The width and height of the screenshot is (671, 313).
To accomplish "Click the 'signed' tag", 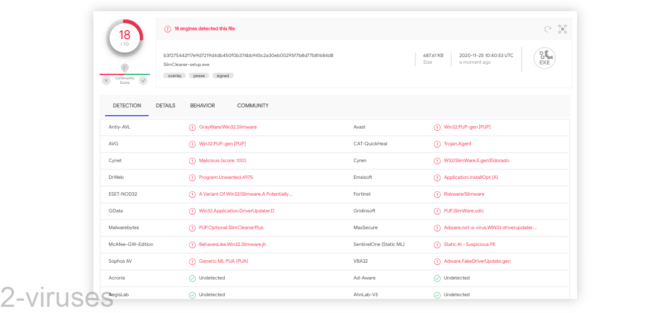I will (223, 75).
